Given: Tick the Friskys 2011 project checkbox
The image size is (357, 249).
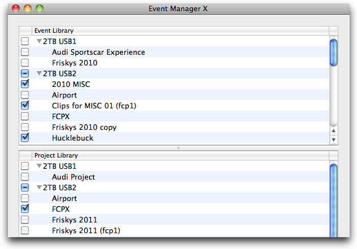Looking at the screenshot, I should pyautogui.click(x=25, y=220).
